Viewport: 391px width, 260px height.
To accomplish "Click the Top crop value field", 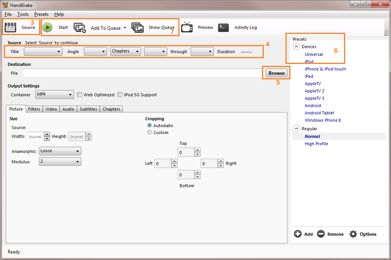I will 186,152.
